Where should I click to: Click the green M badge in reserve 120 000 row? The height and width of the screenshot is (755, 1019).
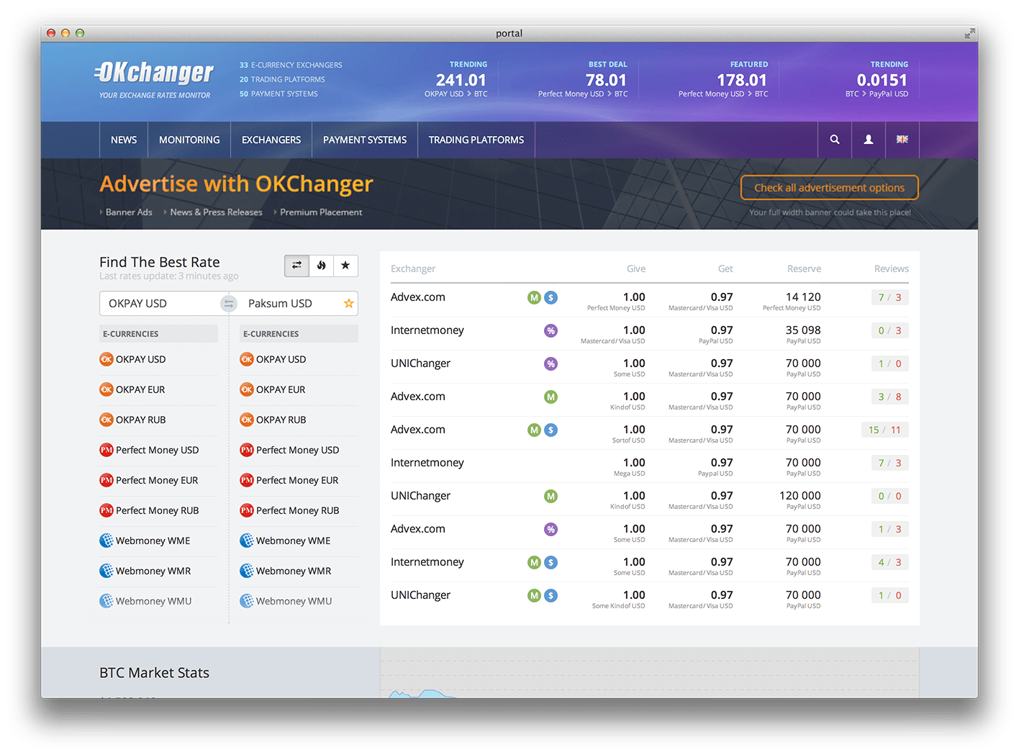[551, 496]
